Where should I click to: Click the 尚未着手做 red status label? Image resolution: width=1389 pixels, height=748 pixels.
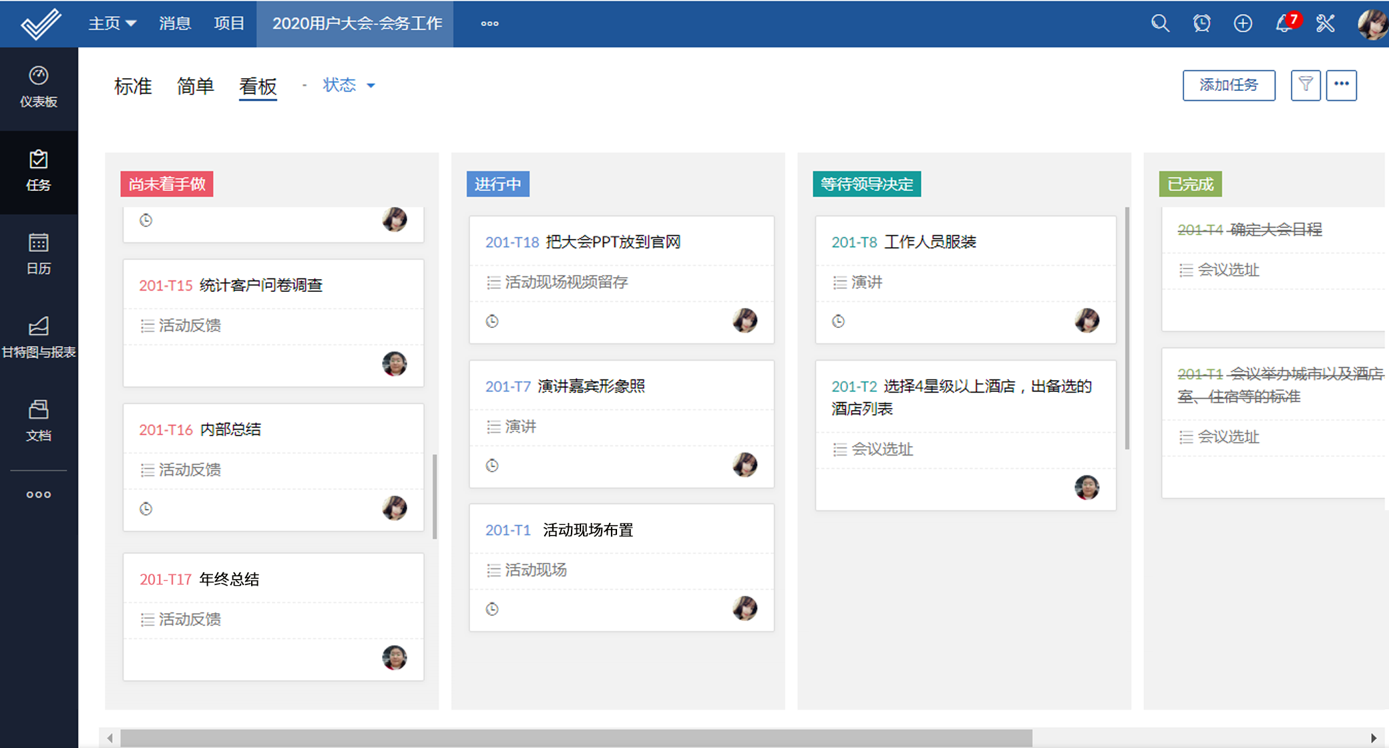(167, 184)
